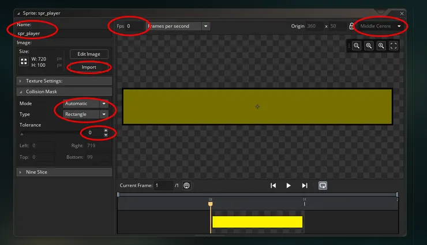Screen dimensions: 427x245
Task: Click the Fps value field
Action: pyautogui.click(x=134, y=26)
